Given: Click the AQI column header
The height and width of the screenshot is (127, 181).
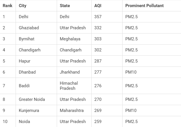Looking at the screenshot, I should tap(98, 6).
